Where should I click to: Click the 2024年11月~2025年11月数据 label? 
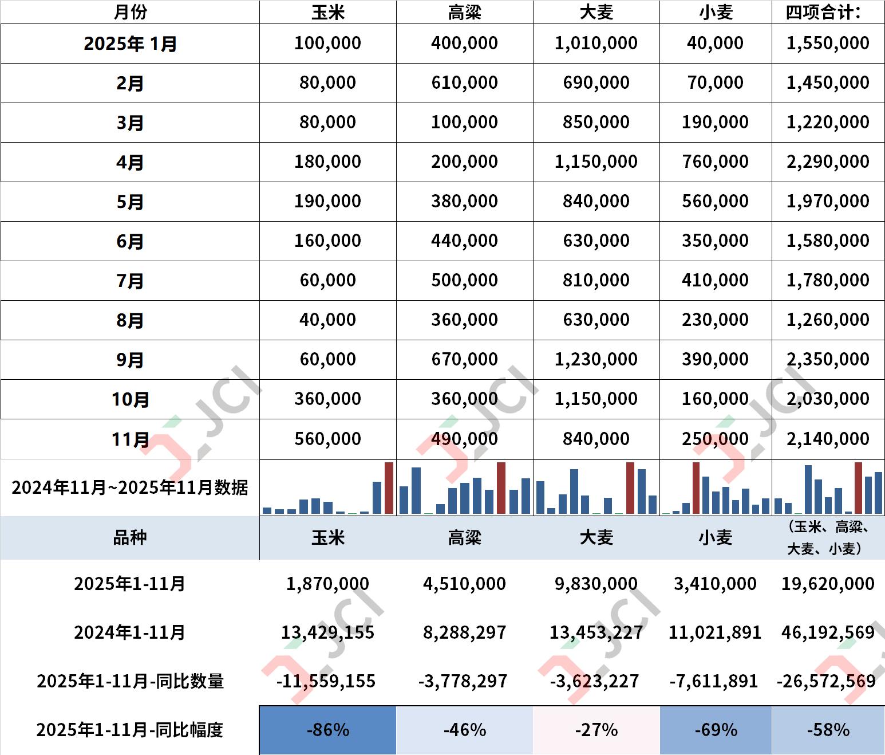coord(130,487)
